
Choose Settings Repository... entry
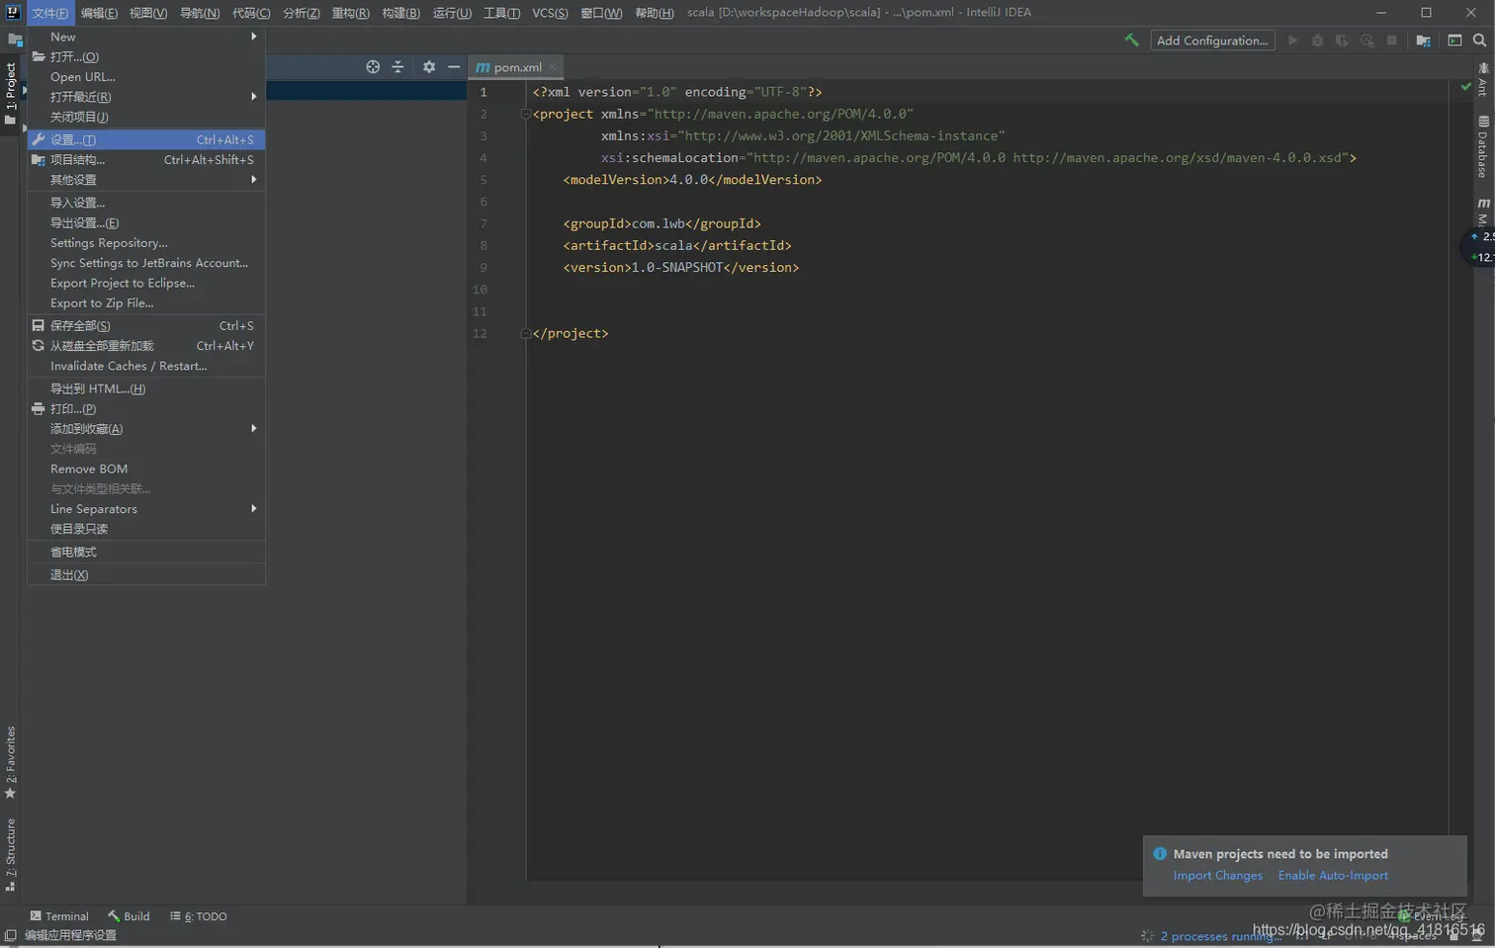[146, 243]
